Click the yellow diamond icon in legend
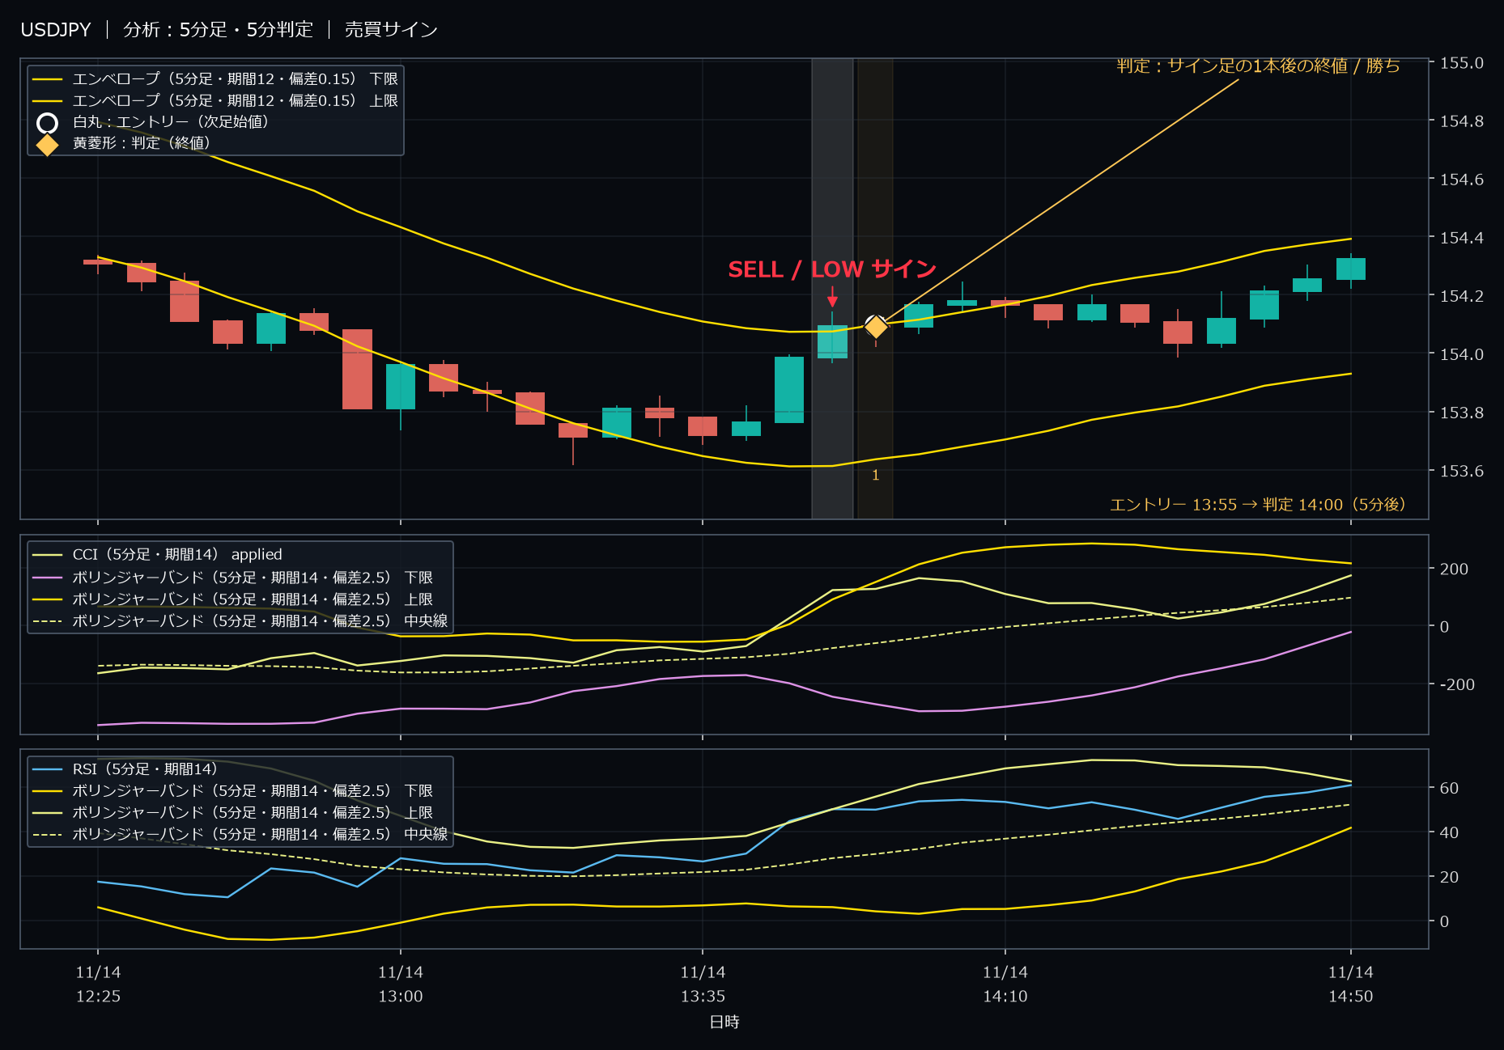 click(48, 145)
